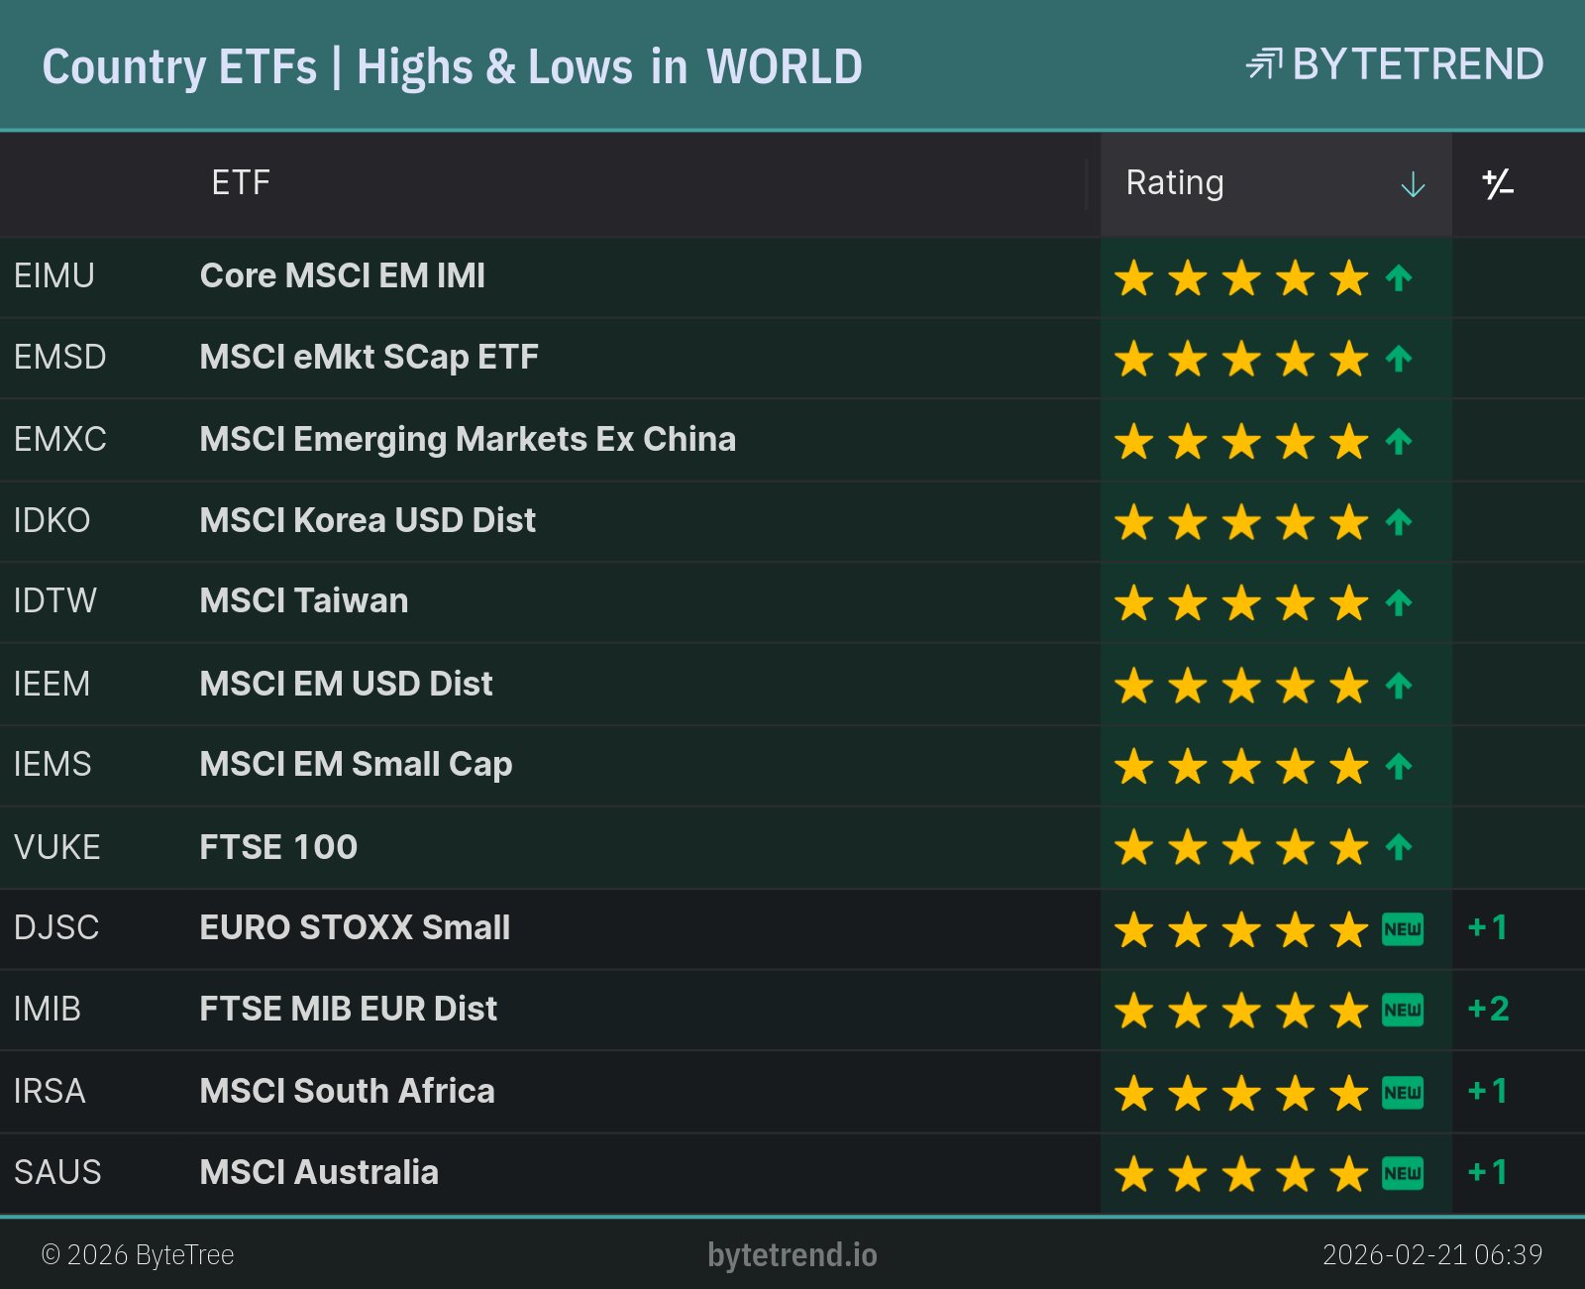Image resolution: width=1585 pixels, height=1289 pixels.
Task: Click the ETF column header
Action: coord(241,183)
